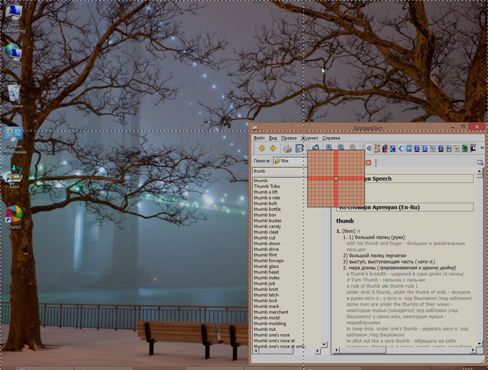Viewport: 488px width, 370px height.
Task: Select the Корзина recycle bin icon
Action: (x=14, y=96)
